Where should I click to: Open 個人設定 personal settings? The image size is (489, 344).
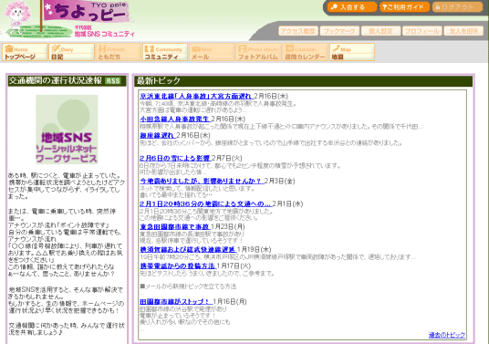point(380,31)
